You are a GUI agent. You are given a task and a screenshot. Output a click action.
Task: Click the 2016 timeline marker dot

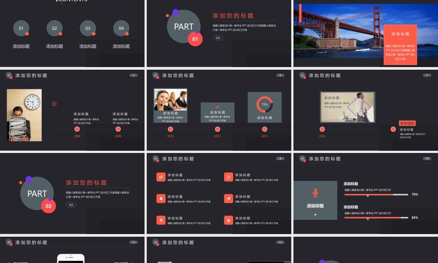tap(322, 129)
